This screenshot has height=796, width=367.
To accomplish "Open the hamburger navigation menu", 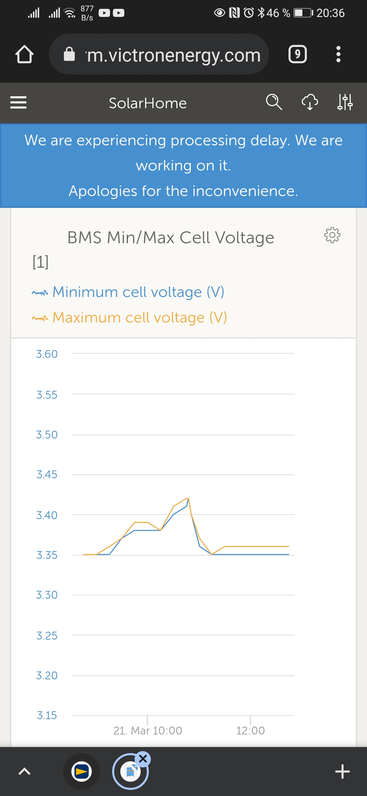I will pos(18,102).
